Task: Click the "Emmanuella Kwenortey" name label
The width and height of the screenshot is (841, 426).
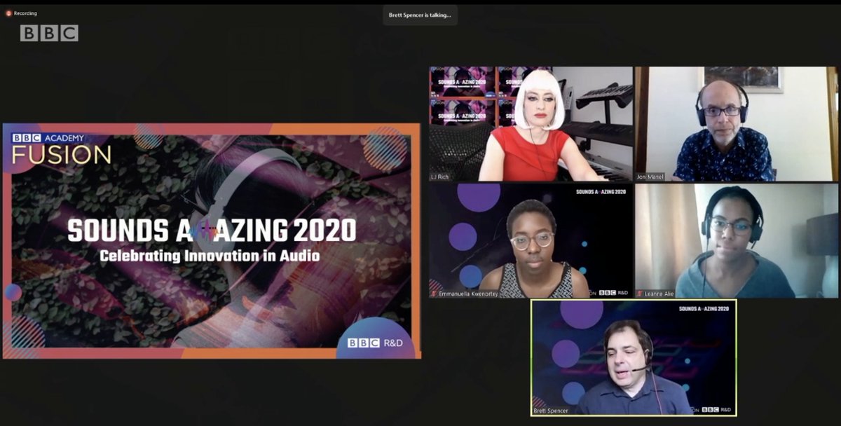Action: pyautogui.click(x=468, y=294)
